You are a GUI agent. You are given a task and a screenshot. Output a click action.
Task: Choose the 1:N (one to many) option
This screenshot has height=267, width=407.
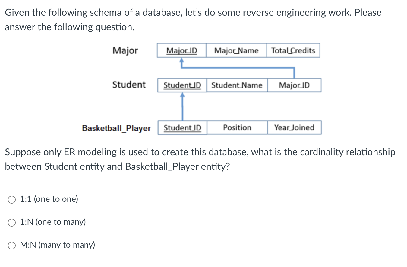click(x=12, y=222)
